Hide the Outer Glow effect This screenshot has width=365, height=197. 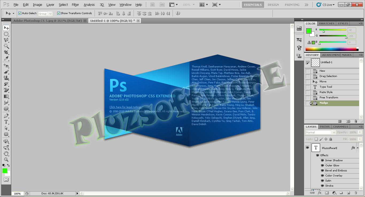(323, 166)
